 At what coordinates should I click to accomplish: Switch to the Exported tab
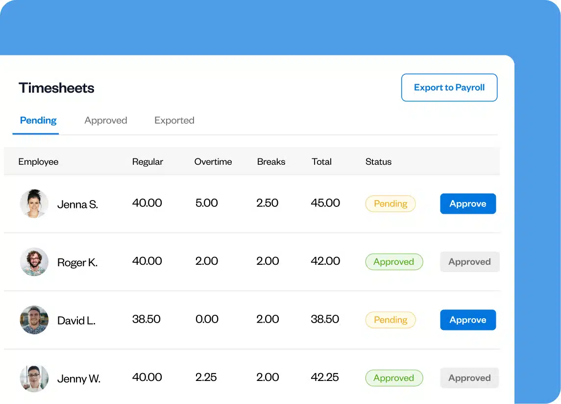coord(174,120)
